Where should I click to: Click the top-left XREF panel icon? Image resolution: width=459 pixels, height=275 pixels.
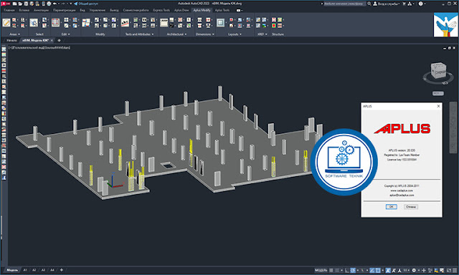(258, 20)
